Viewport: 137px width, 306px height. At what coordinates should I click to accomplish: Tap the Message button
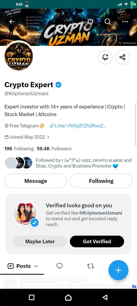coord(36,181)
